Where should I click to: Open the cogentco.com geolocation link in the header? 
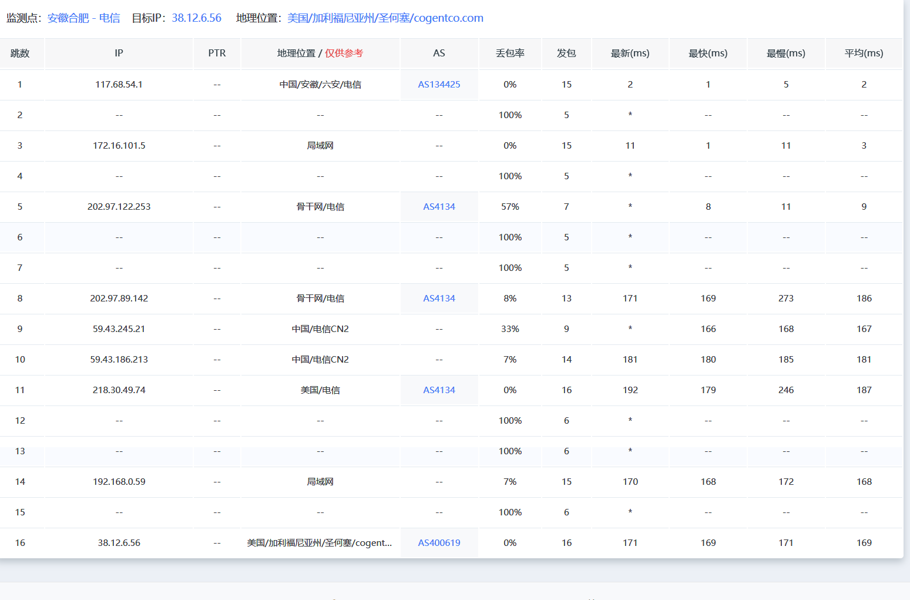click(x=385, y=18)
